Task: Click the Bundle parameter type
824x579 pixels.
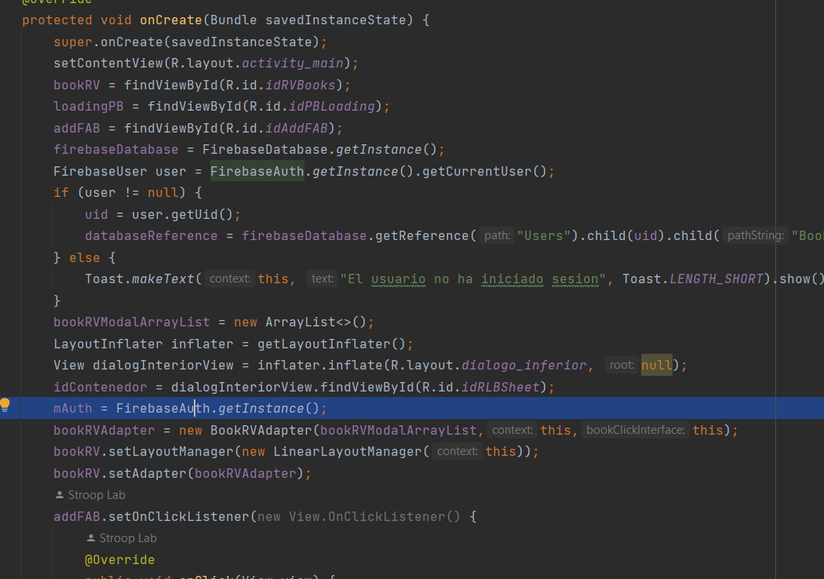Action: point(233,20)
